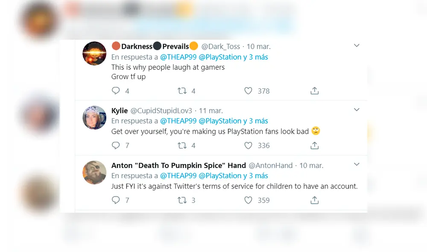
Task: View Kylie's profile picture
Action: pyautogui.click(x=94, y=117)
